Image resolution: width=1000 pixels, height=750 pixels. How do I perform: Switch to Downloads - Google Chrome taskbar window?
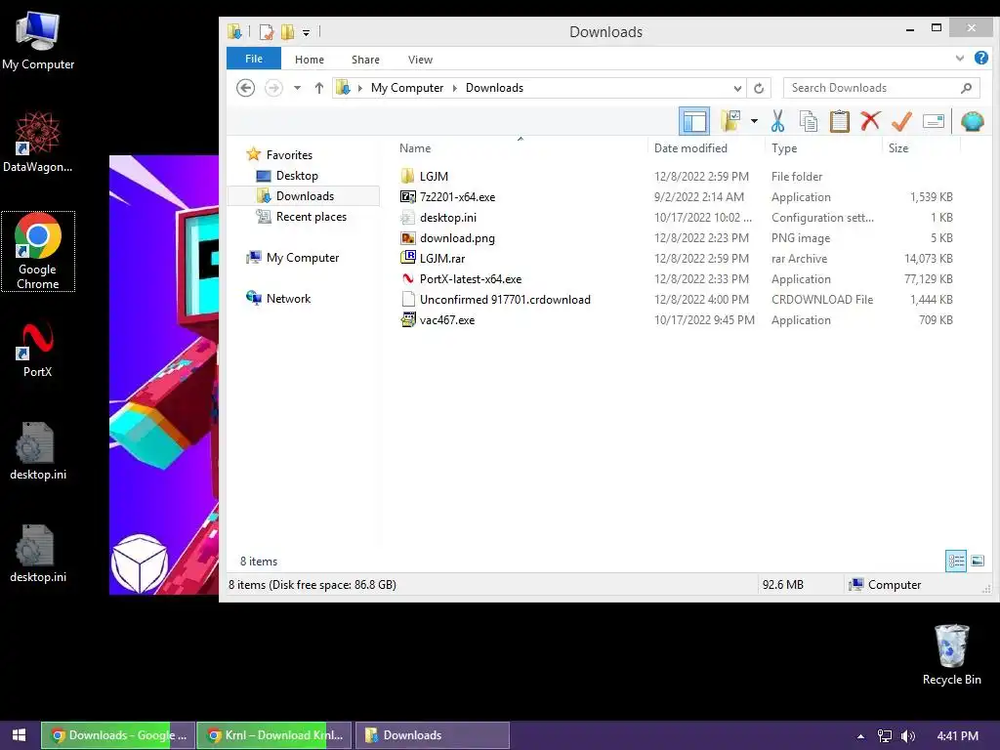[x=118, y=735]
